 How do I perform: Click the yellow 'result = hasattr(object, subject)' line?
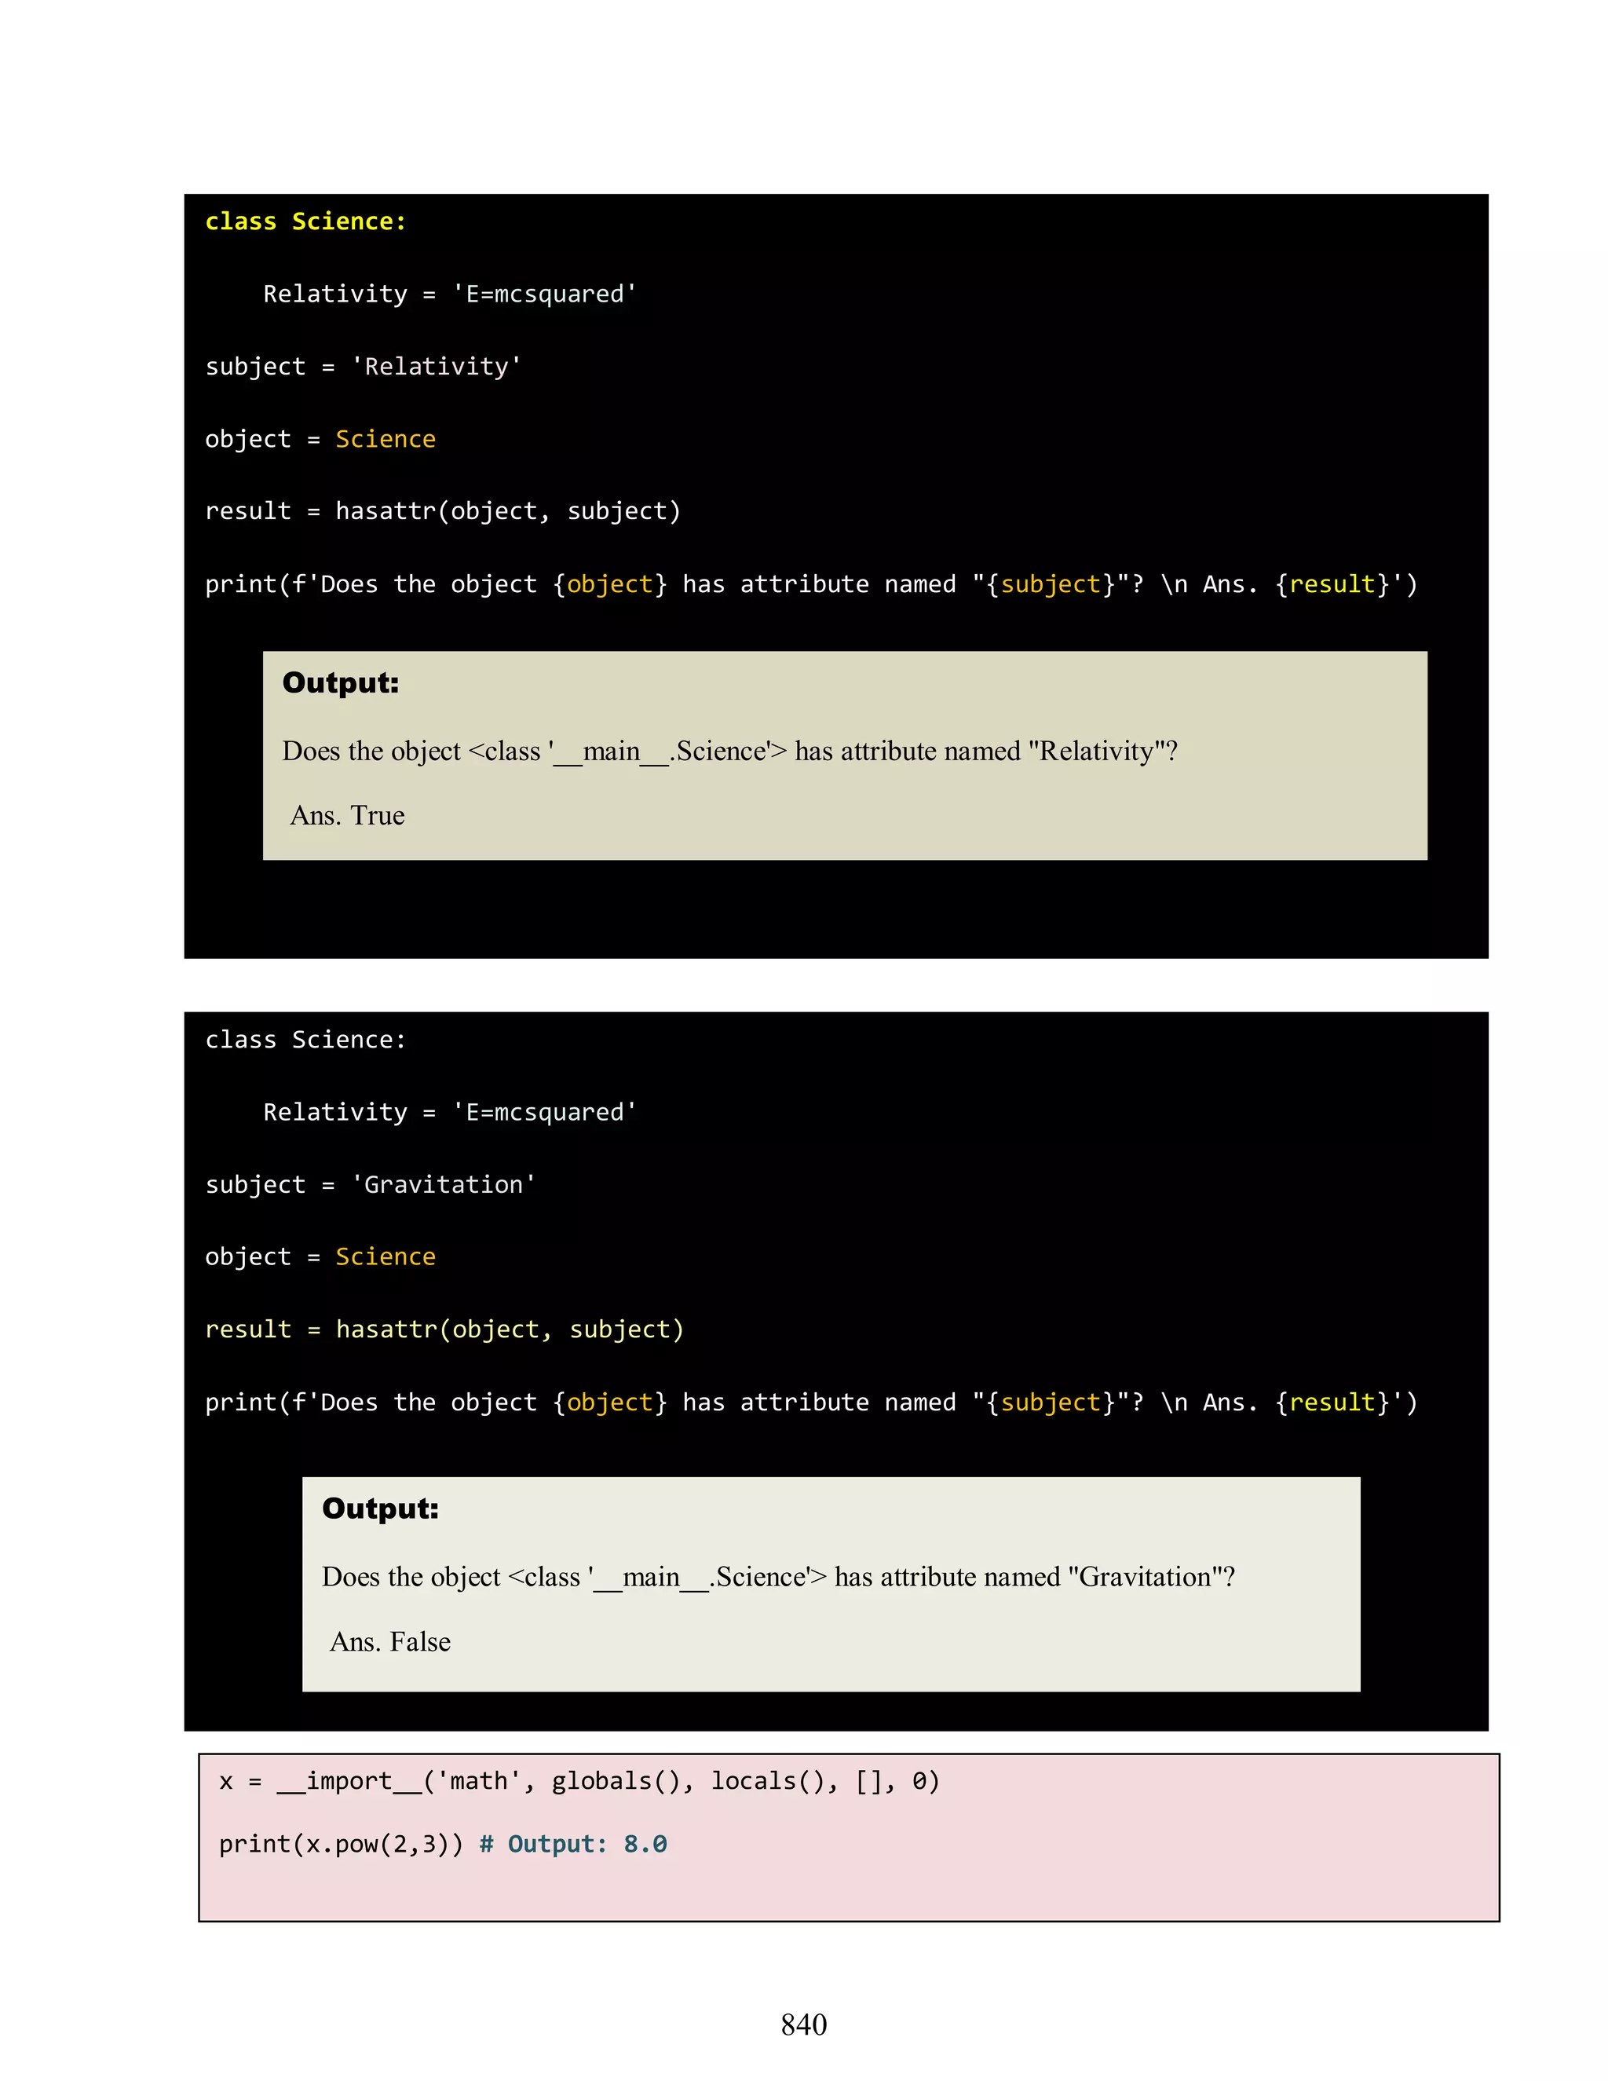pyautogui.click(x=444, y=1329)
